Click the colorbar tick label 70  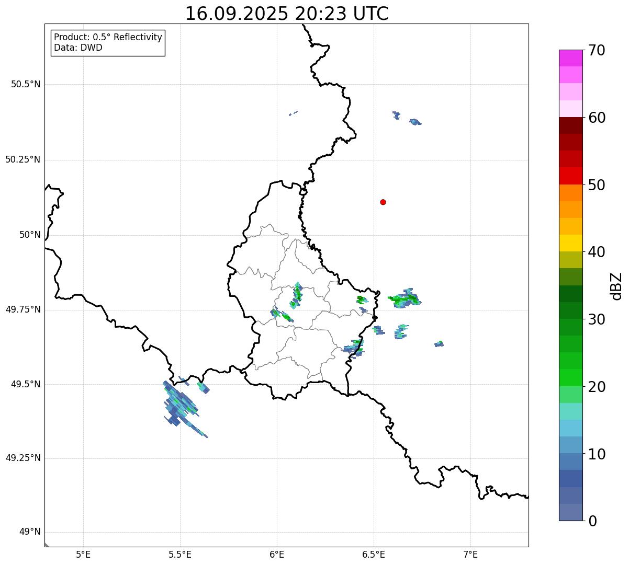[x=597, y=50]
